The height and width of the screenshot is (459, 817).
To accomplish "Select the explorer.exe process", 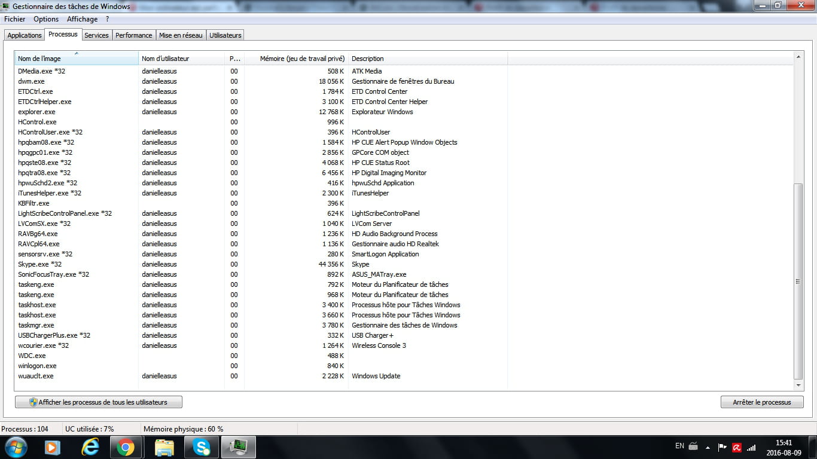I will [261, 112].
